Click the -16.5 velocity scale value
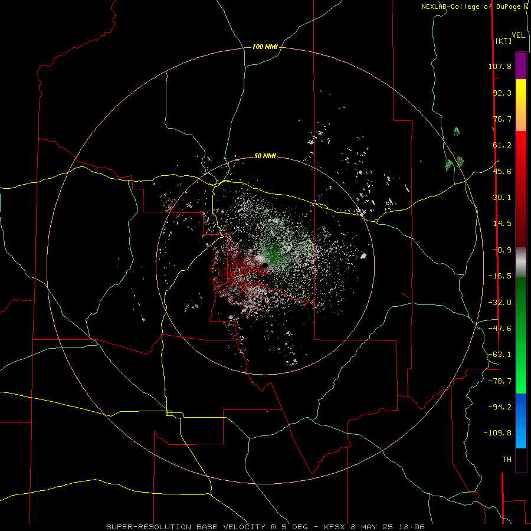 [x=500, y=276]
